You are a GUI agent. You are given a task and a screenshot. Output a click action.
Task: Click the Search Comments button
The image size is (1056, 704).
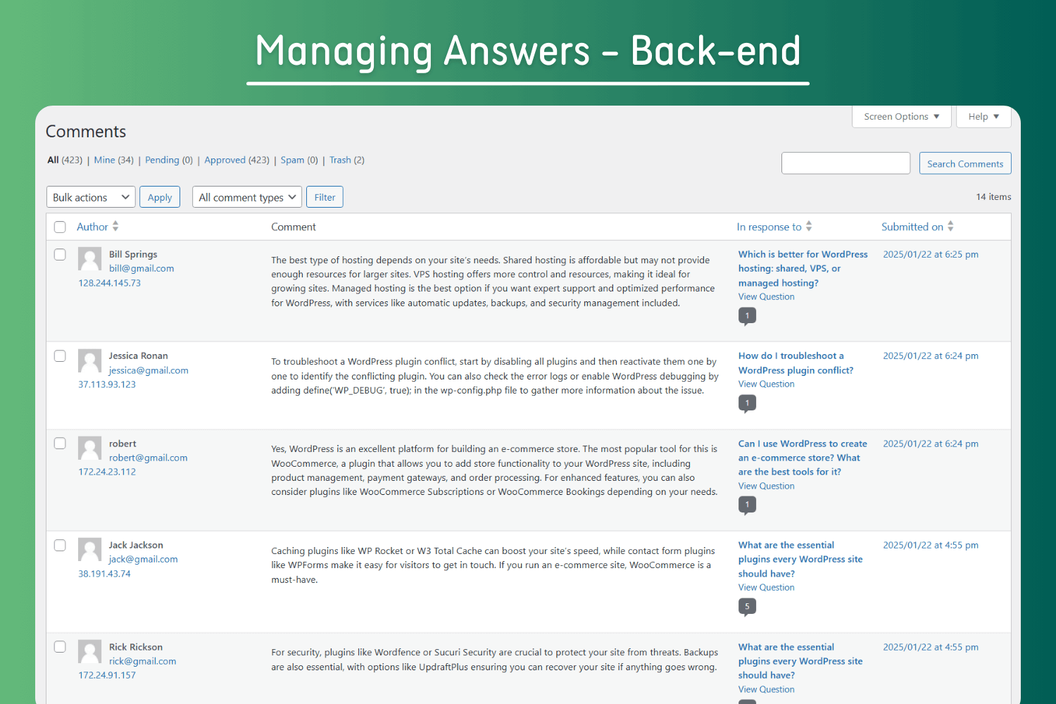coord(965,163)
